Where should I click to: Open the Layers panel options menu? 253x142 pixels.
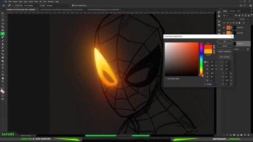point(251,11)
